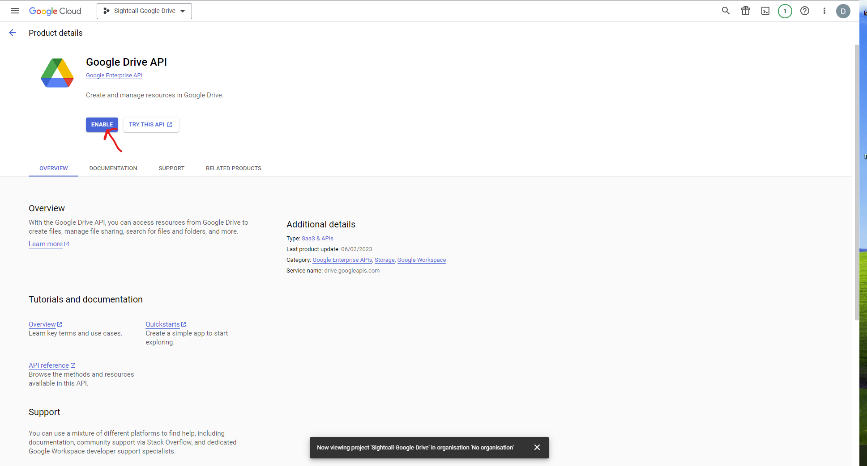
Task: Open the Google Enterprise APIs category link
Action: 342,260
